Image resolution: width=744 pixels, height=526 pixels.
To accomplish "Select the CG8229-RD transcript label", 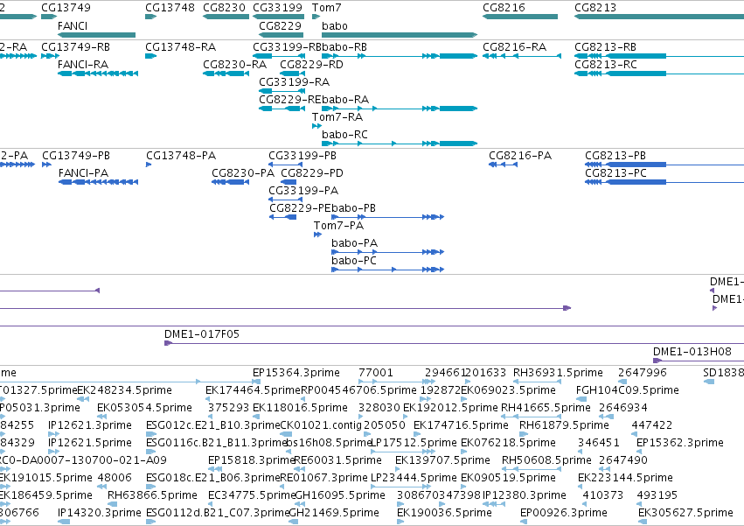I will [311, 64].
